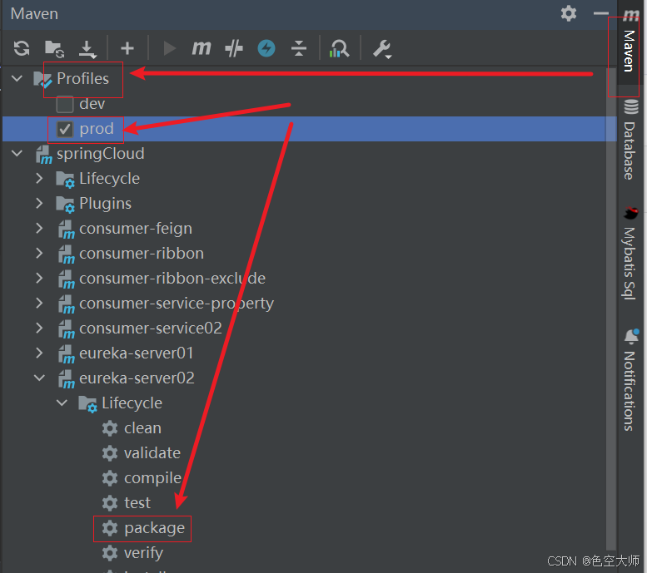Select the validate lifecycle goal
647x573 pixels.
[152, 453]
